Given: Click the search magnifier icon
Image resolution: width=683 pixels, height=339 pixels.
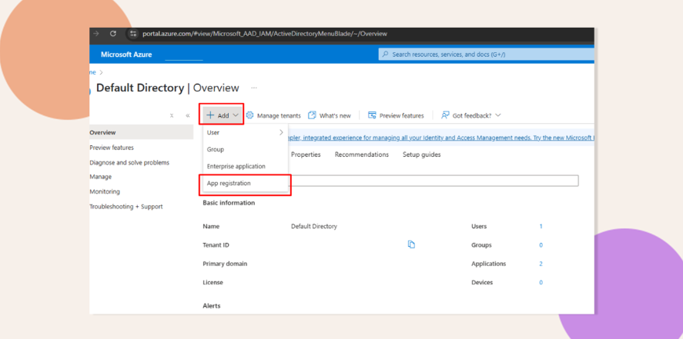Looking at the screenshot, I should click(385, 55).
